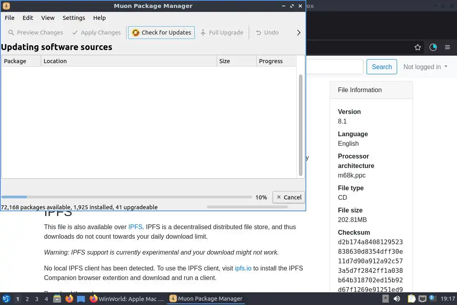Screen dimensions: 457x305
Task: Click the WinWorld Search button
Action: pos(382,67)
